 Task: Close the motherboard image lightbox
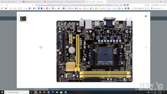click(146, 16)
